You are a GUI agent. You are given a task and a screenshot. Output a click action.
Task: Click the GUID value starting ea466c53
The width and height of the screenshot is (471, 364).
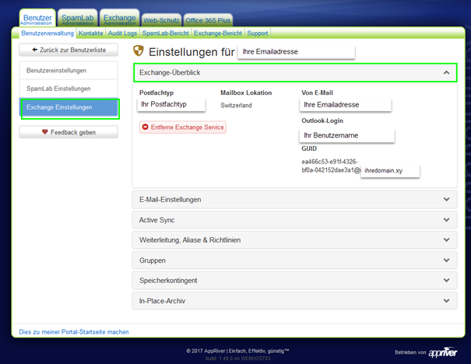coord(331,166)
